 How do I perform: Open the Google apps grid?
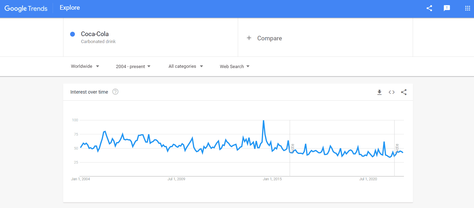pyautogui.click(x=468, y=8)
